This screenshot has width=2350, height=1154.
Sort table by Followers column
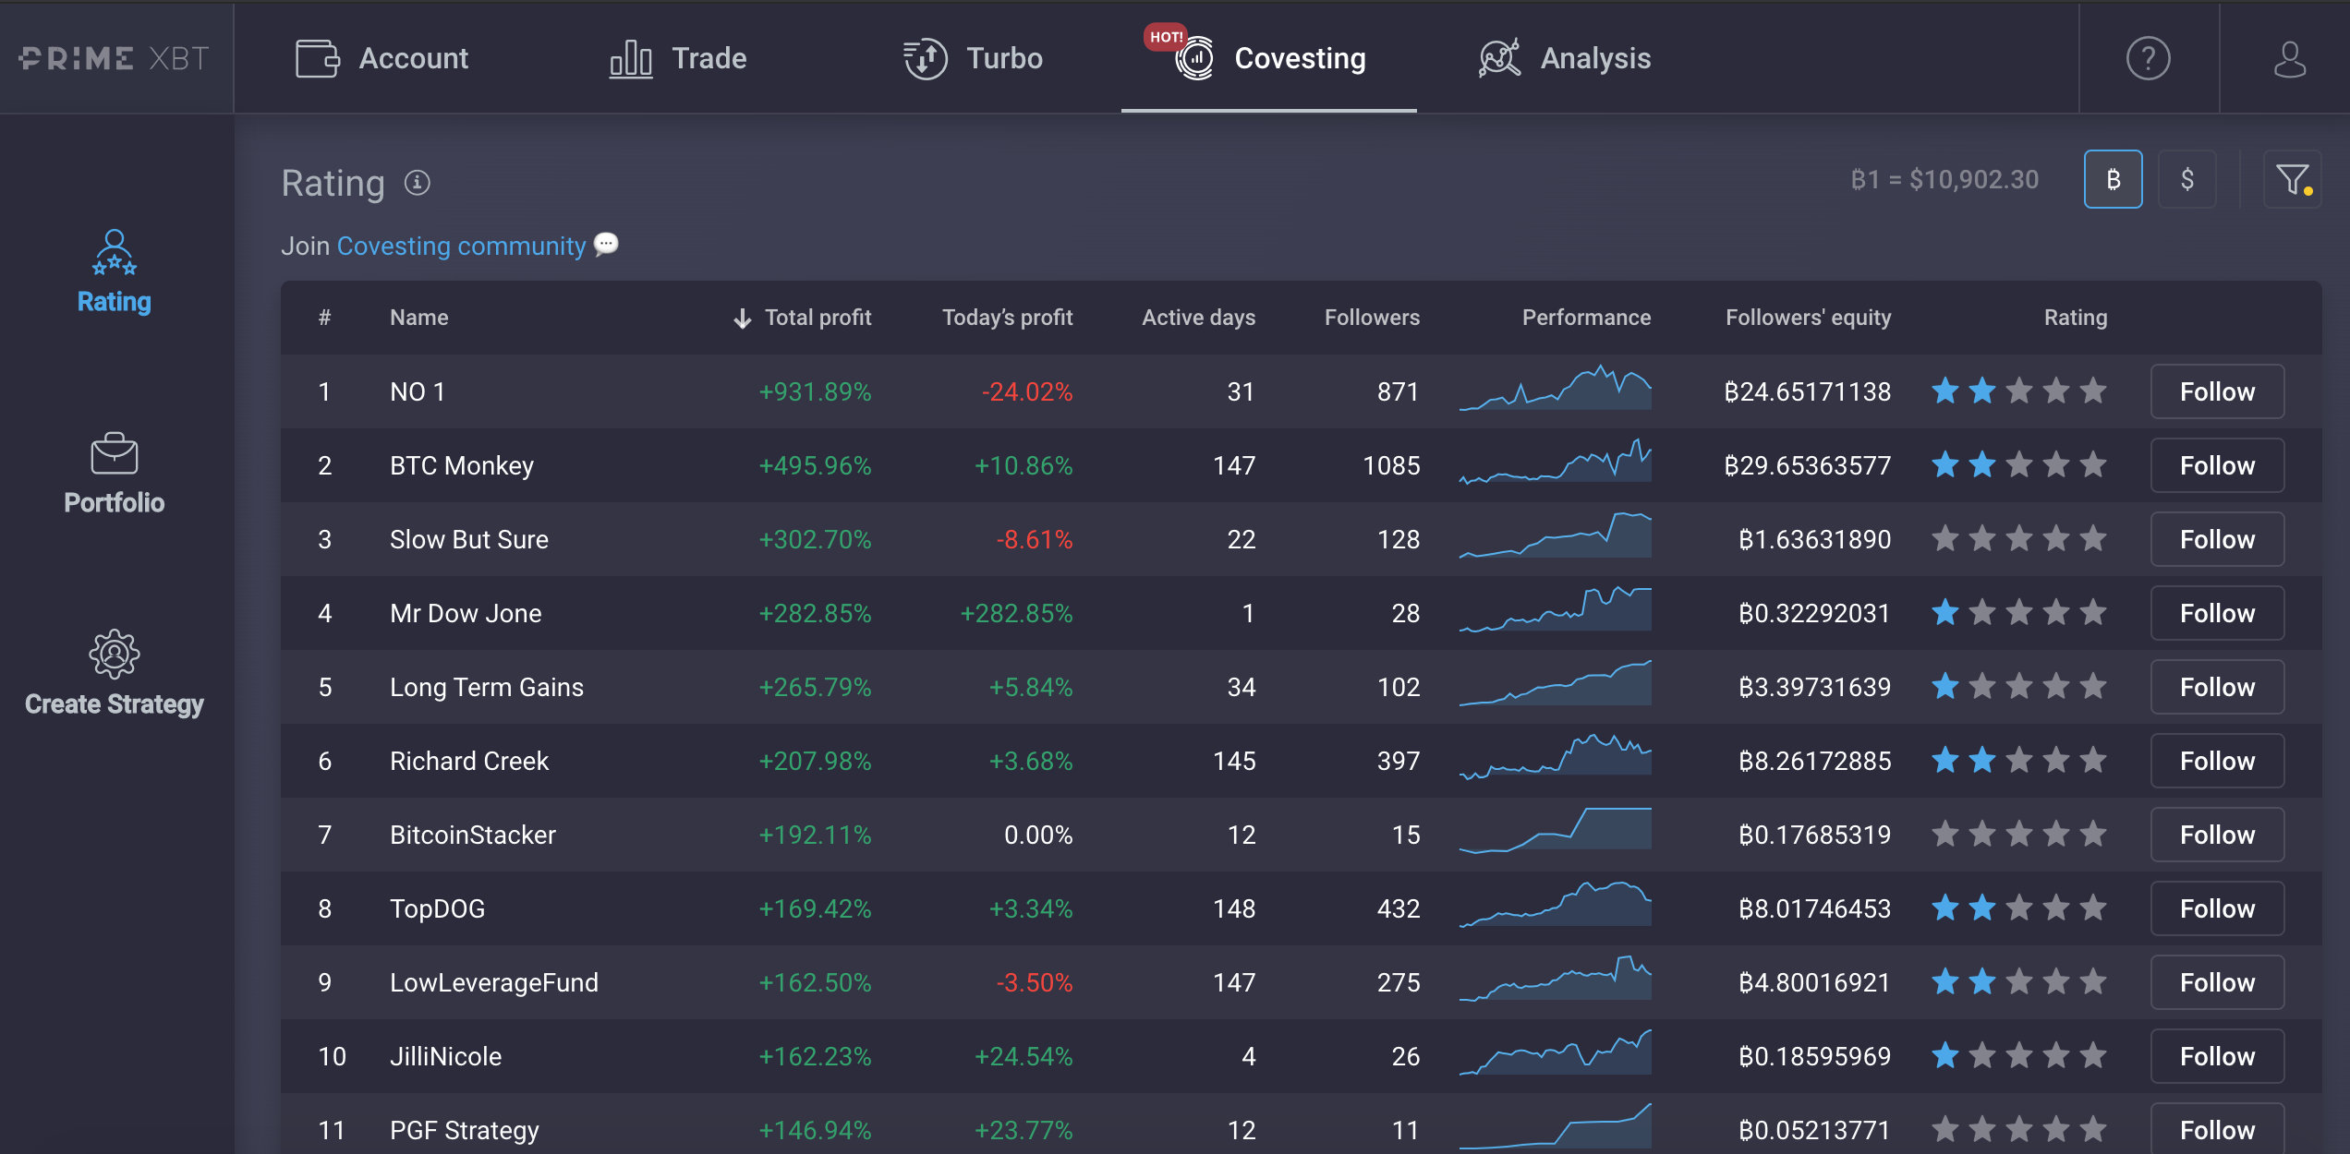tap(1372, 318)
